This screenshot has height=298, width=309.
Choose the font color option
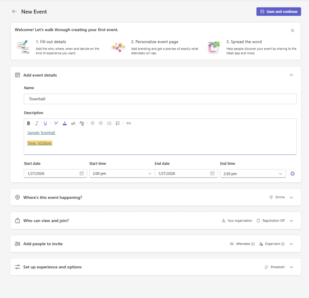coord(65,123)
